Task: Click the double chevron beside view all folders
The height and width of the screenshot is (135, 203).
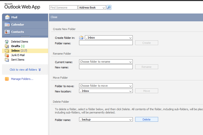Action: tap(40, 70)
